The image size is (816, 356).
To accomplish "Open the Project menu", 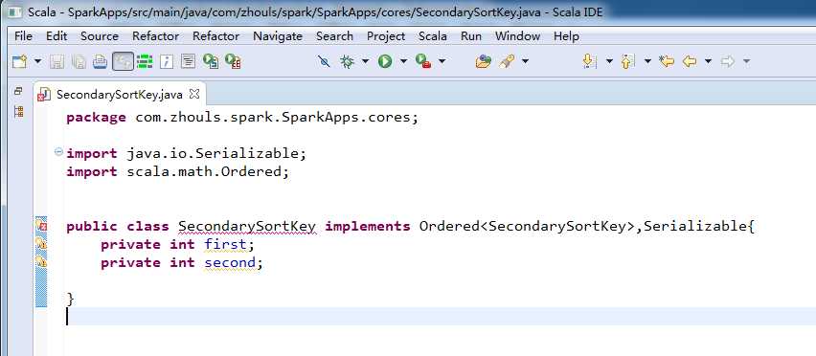I will pos(386,36).
